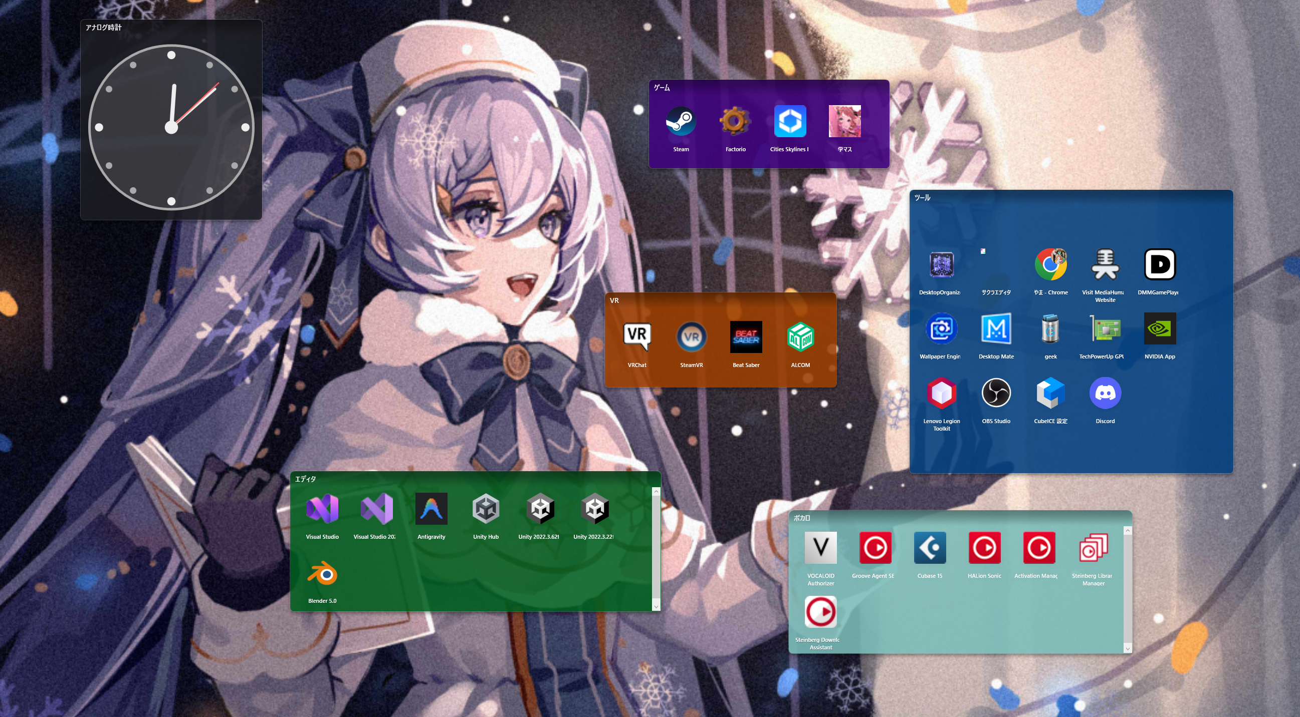Launch the ALCOM icon
Viewport: 1300px width, 717px height.
coord(800,337)
